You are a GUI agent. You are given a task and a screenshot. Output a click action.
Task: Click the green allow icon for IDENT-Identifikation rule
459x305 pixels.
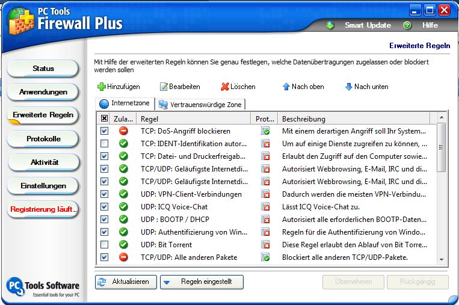point(123,143)
